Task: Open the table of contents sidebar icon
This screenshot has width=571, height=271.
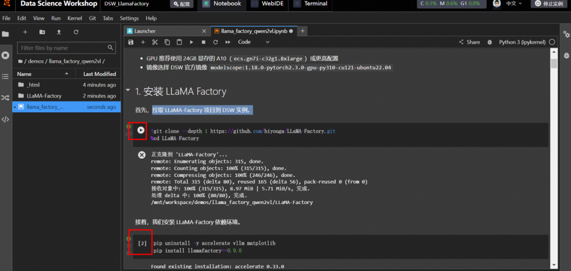Action: point(5,76)
